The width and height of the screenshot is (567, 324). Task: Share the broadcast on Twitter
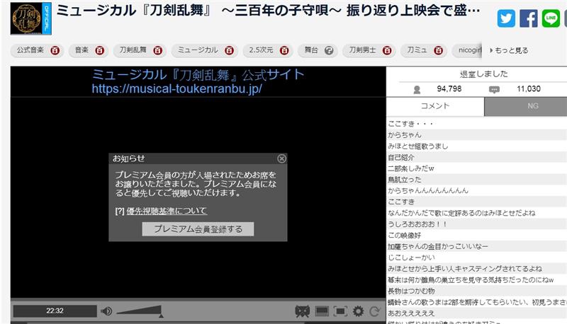(506, 18)
